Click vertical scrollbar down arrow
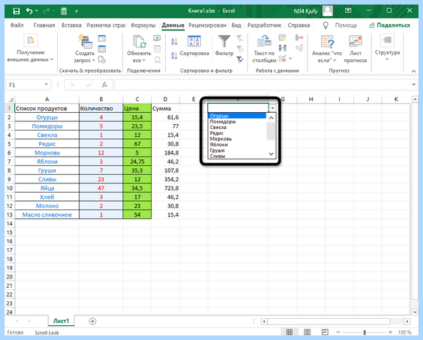Image resolution: width=423 pixels, height=340 pixels. tap(415, 312)
